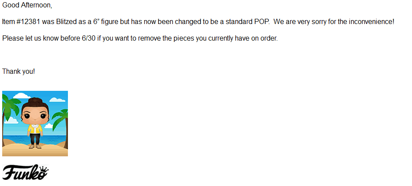Click the word "inconvenience!"
Screen dimensions: 412x186
372,22
